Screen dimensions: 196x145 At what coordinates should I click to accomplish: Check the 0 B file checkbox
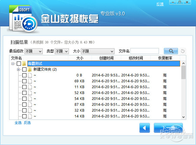tap(24, 75)
